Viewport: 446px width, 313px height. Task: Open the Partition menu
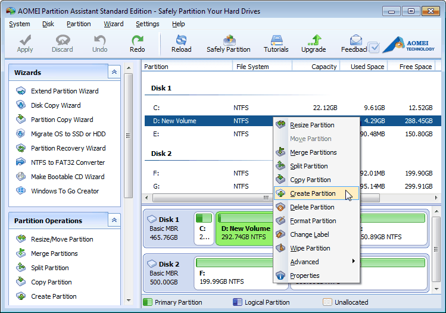79,24
